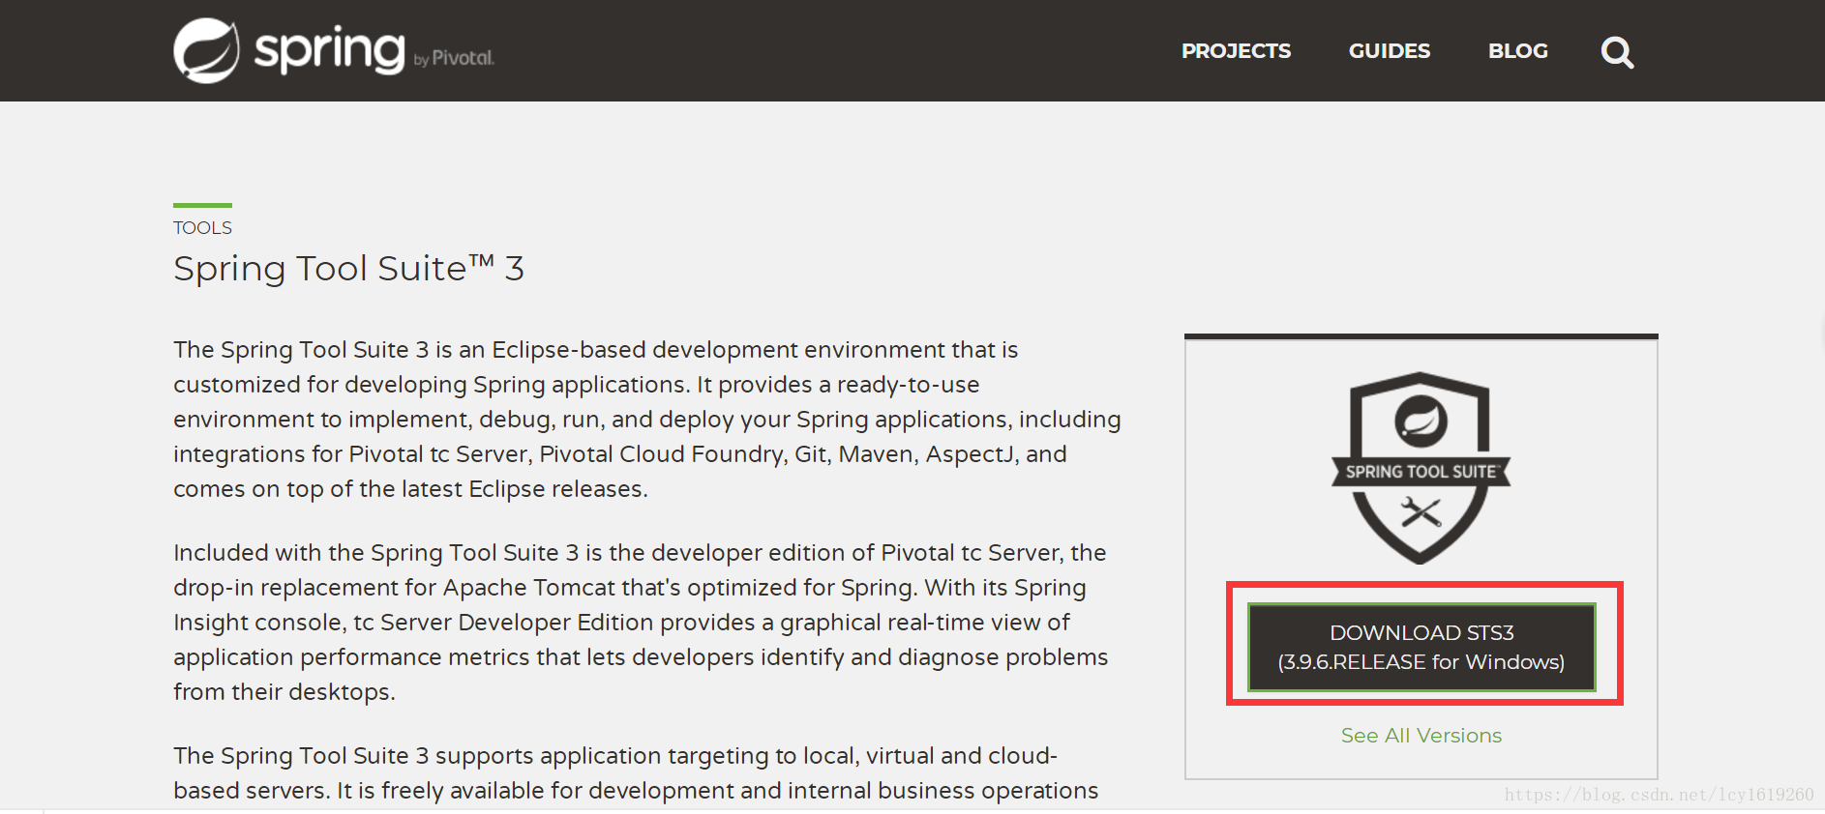
Task: Click the spring by Pivotal wordmark
Action: [374, 51]
